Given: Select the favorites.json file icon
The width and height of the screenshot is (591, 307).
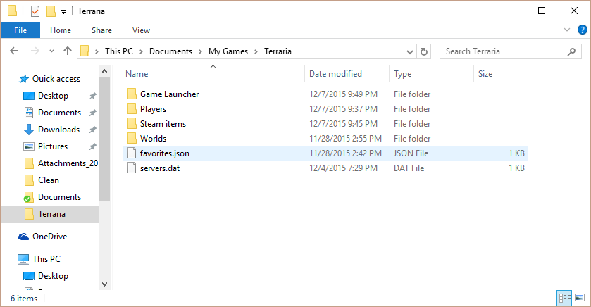Looking at the screenshot, I should tap(131, 153).
